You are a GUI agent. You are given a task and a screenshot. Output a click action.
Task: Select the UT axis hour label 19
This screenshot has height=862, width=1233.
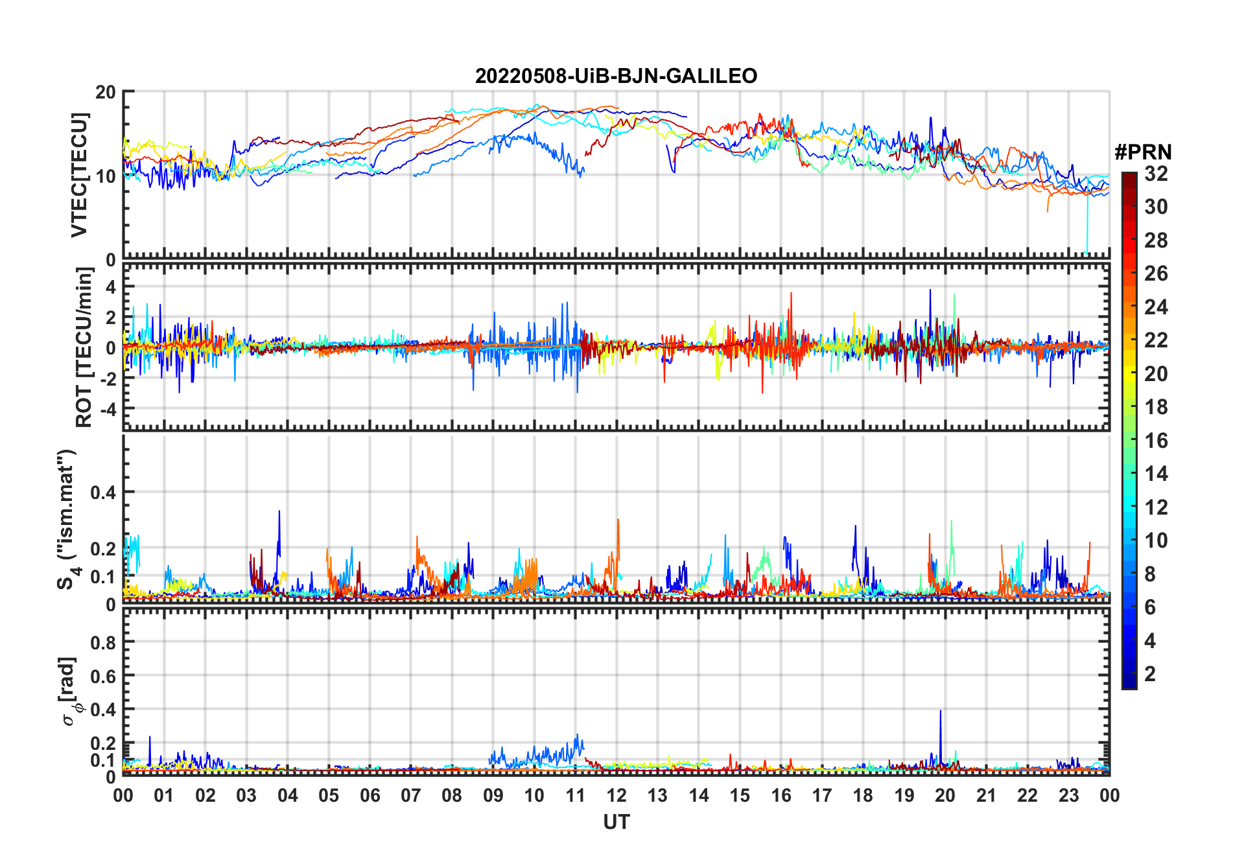(904, 795)
